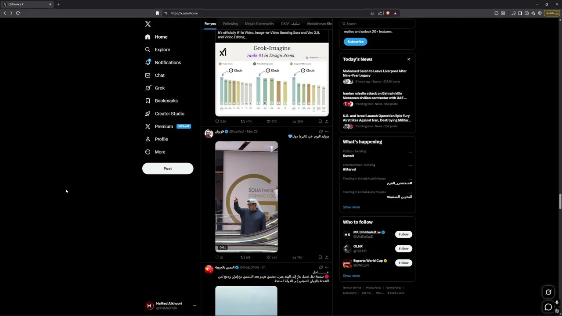The height and width of the screenshot is (316, 562).
Task: Open Grok actions on @mog_china post
Action: (x=321, y=268)
